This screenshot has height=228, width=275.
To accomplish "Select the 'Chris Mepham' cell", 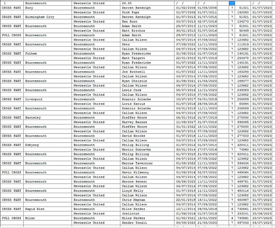I will coord(147,200).
